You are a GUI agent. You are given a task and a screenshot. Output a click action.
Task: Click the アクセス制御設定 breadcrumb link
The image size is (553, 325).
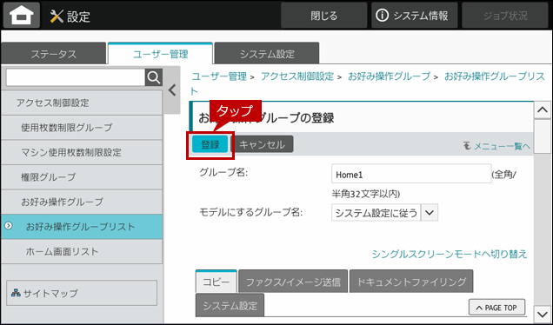click(x=297, y=76)
